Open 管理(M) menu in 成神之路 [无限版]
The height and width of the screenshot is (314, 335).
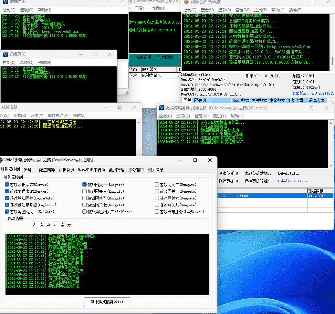click(x=243, y=10)
